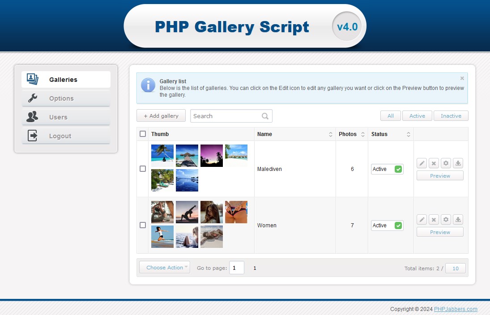Click the edit pencil icon for Women gallery
490x315 pixels.
tap(422, 220)
